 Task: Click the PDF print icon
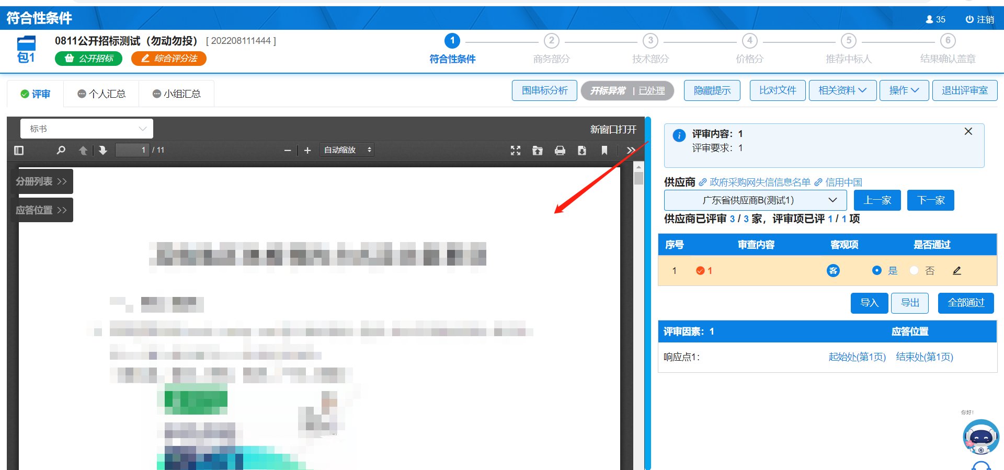560,151
